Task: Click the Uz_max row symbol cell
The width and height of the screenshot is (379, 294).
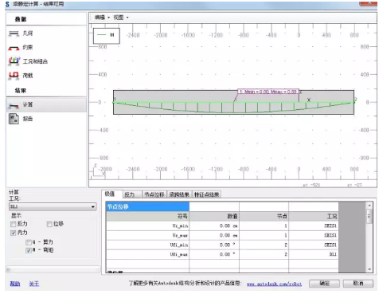Action: coord(147,235)
